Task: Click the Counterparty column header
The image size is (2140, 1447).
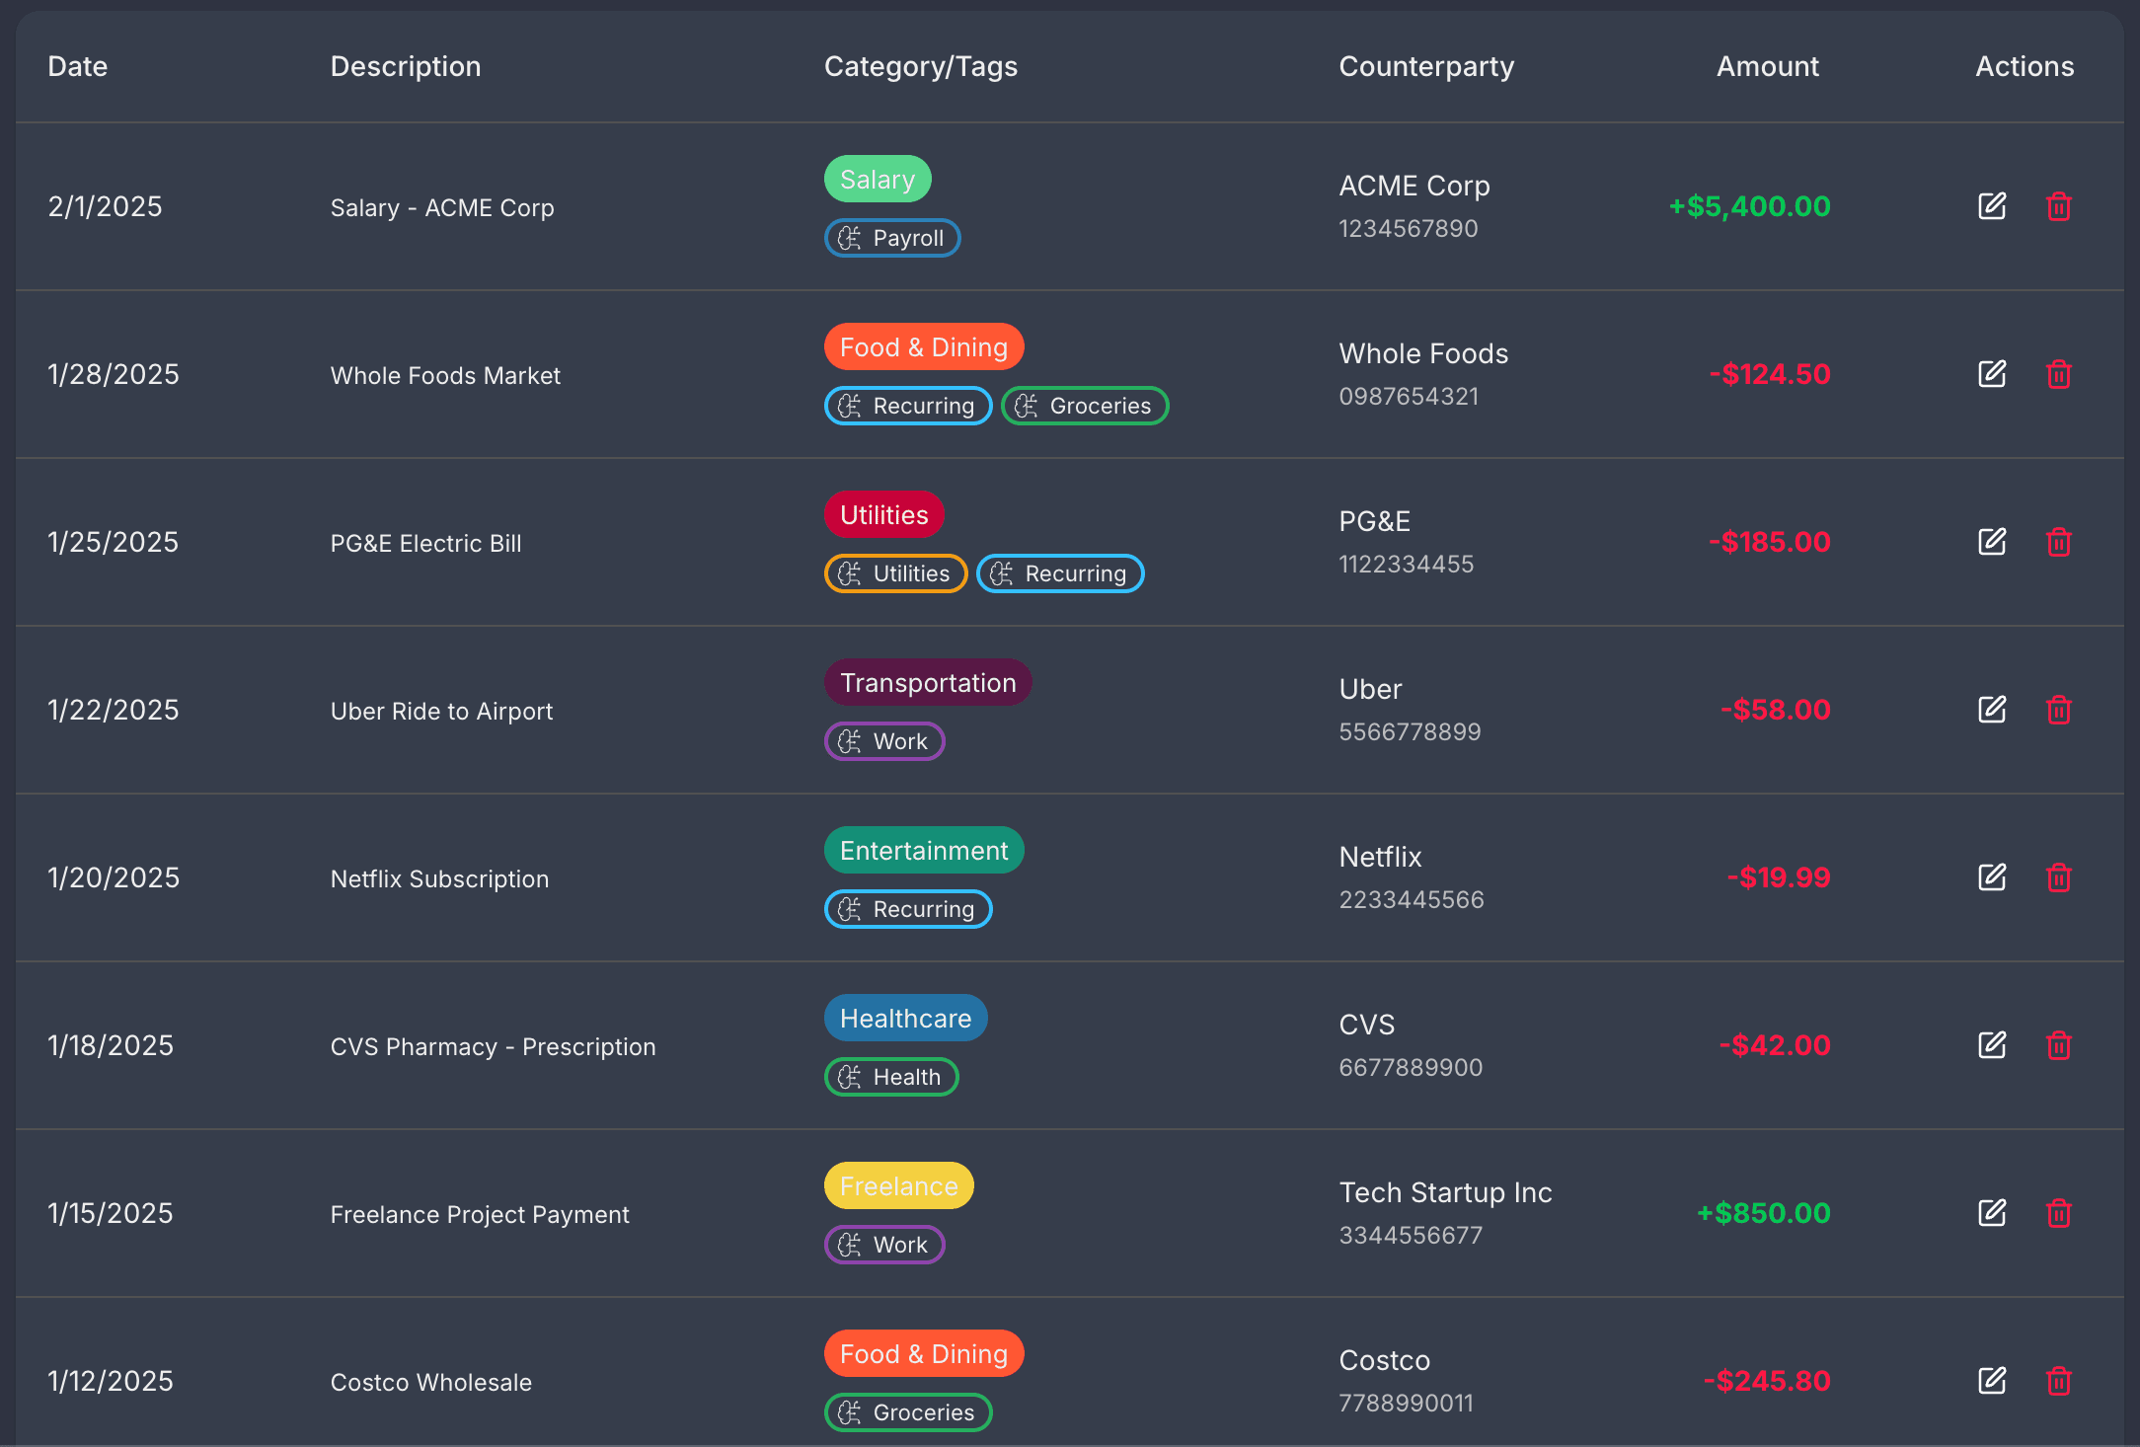Action: coord(1425,66)
